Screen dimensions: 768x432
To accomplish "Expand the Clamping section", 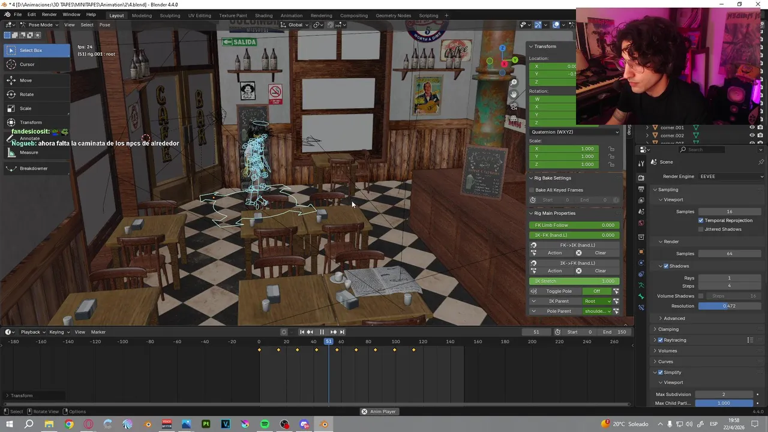I will (x=668, y=329).
